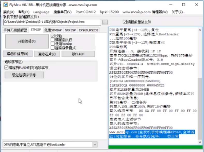Switch to 免费STMIAP tab

[x=53, y=30]
